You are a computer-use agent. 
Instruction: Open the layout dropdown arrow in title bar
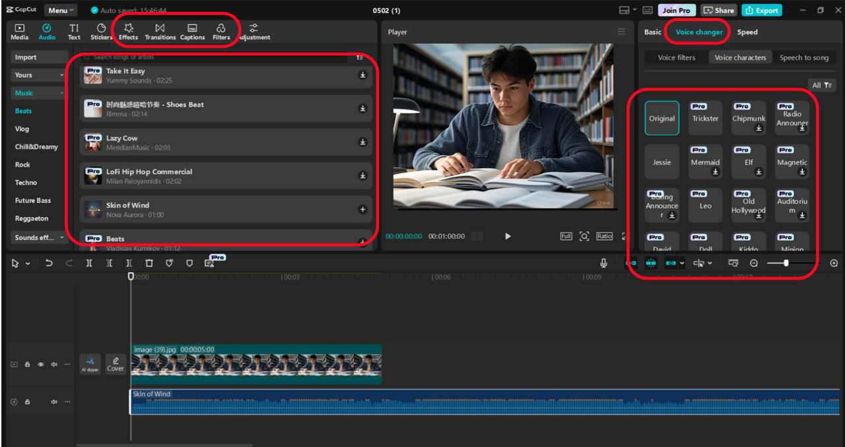coord(634,10)
